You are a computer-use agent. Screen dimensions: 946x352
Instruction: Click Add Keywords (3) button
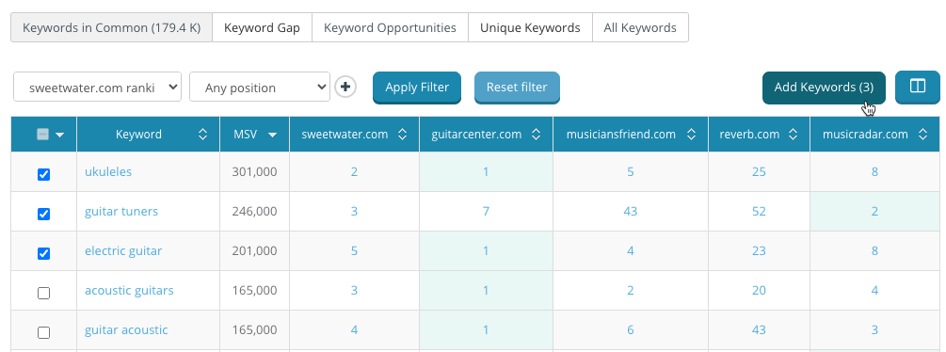(x=825, y=88)
